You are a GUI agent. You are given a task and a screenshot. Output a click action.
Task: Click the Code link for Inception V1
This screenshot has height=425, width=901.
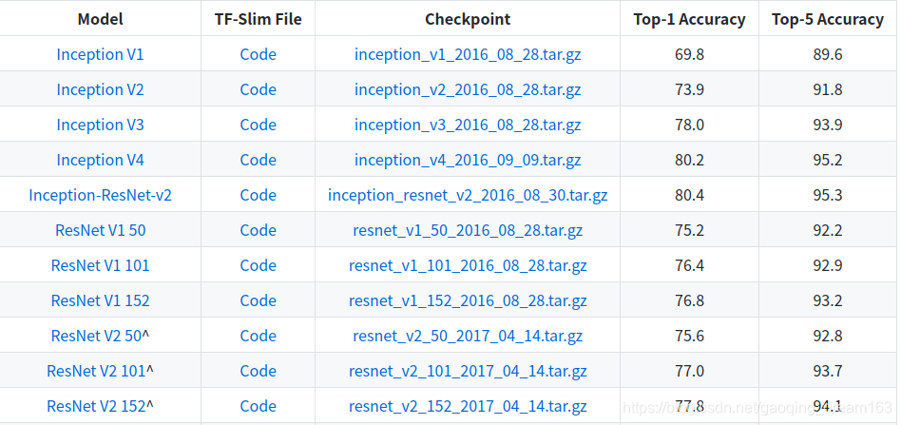(x=258, y=54)
